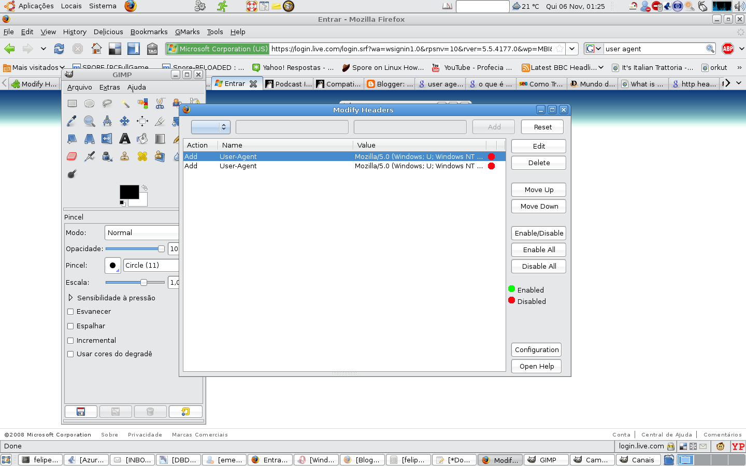The image size is (746, 466).
Task: Open the Modo Normal dropdown in GIMP
Action: coord(142,233)
